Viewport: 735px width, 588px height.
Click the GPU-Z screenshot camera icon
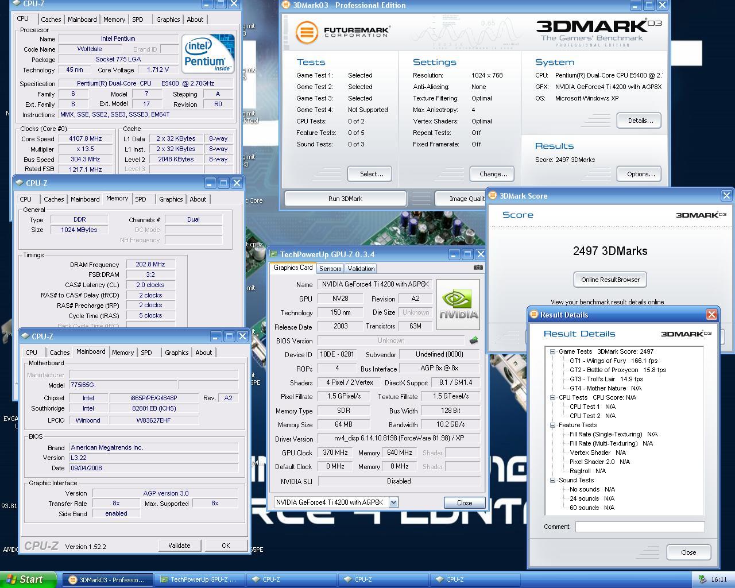(x=478, y=267)
